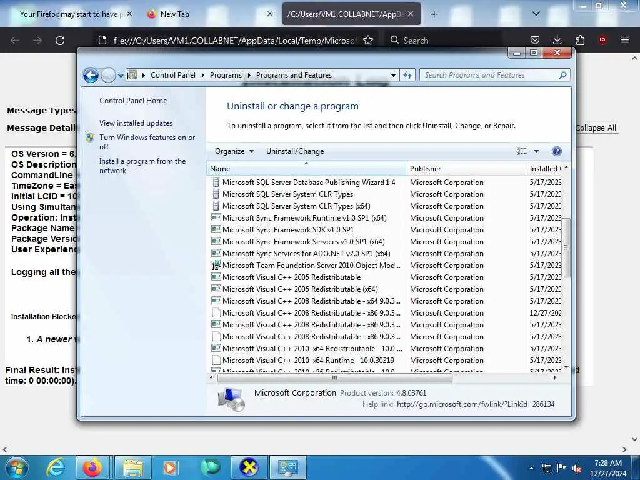Select Programs in the breadcrumb path
The width and height of the screenshot is (640, 480).
point(226,75)
